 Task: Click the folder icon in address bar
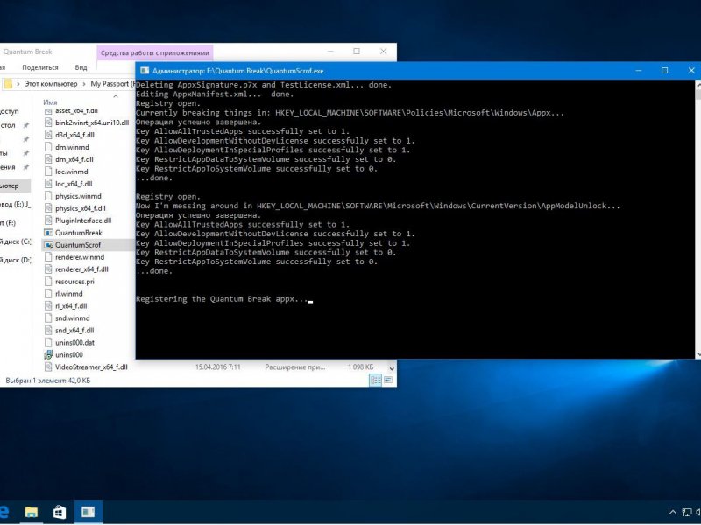click(x=8, y=83)
